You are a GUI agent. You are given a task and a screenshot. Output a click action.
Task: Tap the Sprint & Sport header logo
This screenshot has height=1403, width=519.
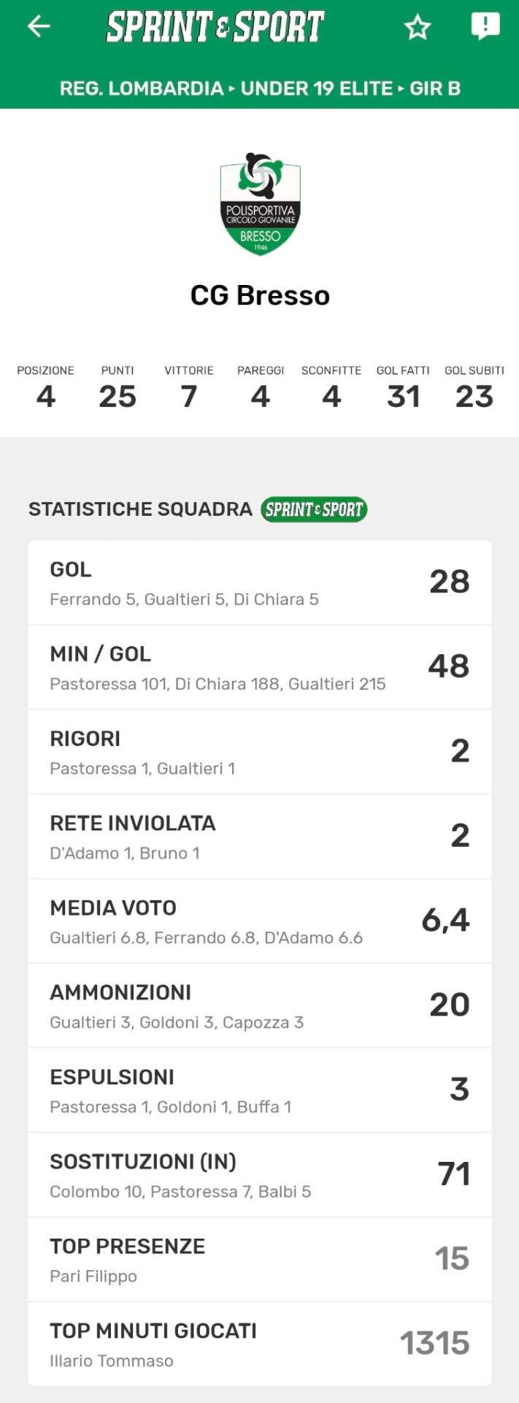(215, 27)
